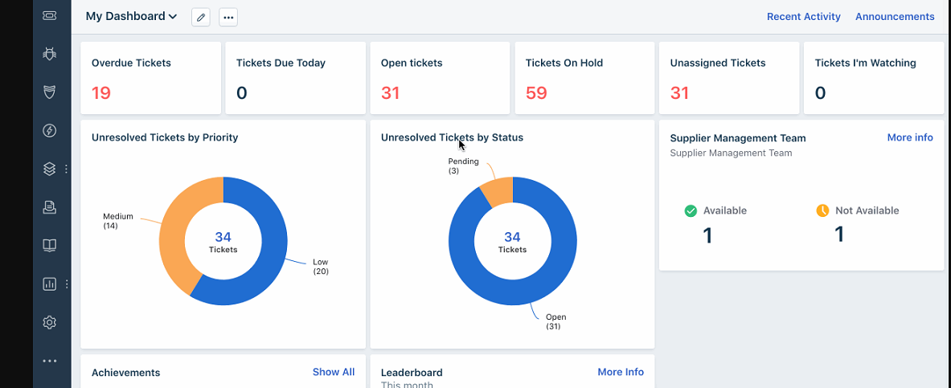Expand the sidebar more options ellipsis
Image resolution: width=951 pixels, height=388 pixels.
pyautogui.click(x=50, y=361)
